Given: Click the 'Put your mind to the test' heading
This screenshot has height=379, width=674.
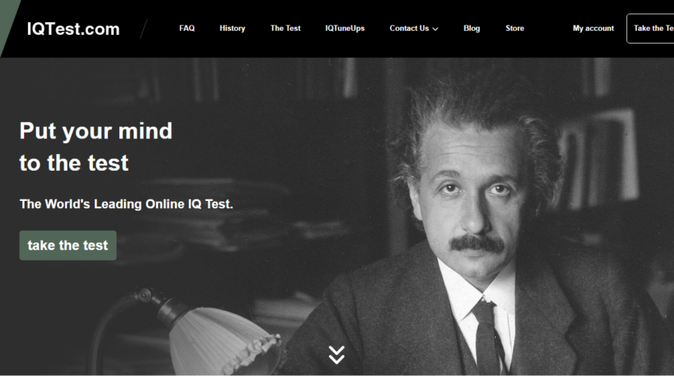Looking at the screenshot, I should click(96, 146).
